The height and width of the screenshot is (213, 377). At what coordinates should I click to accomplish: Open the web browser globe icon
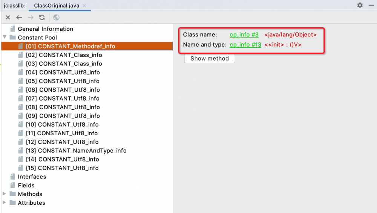(56, 17)
